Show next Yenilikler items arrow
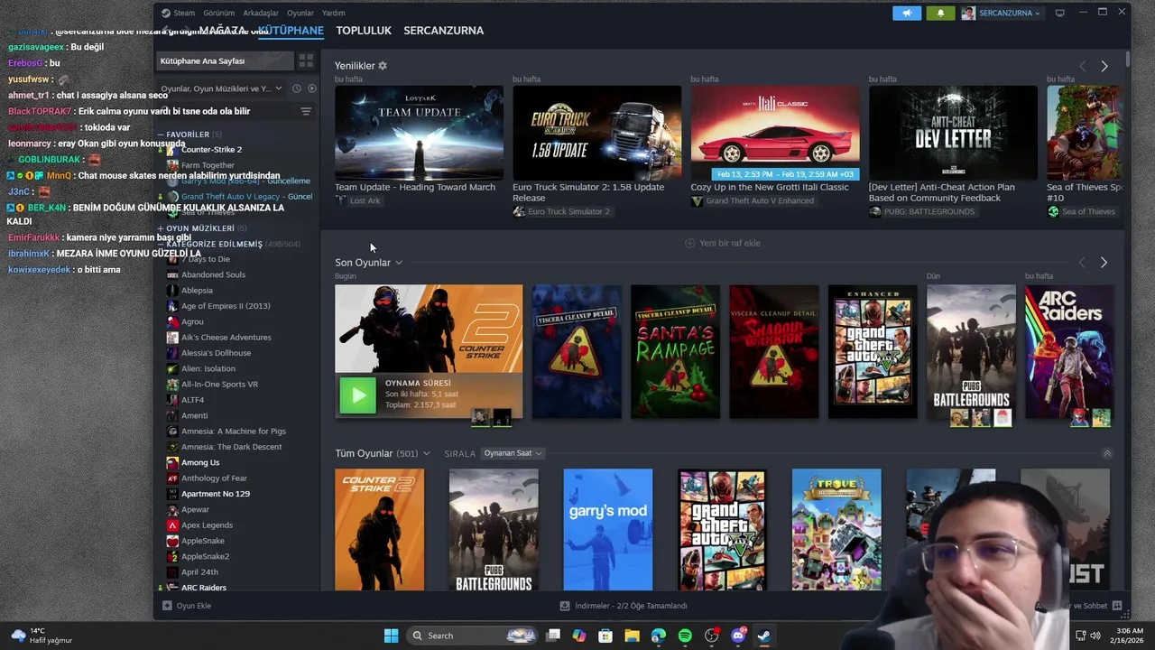Viewport: 1155px width, 650px height. pos(1104,66)
